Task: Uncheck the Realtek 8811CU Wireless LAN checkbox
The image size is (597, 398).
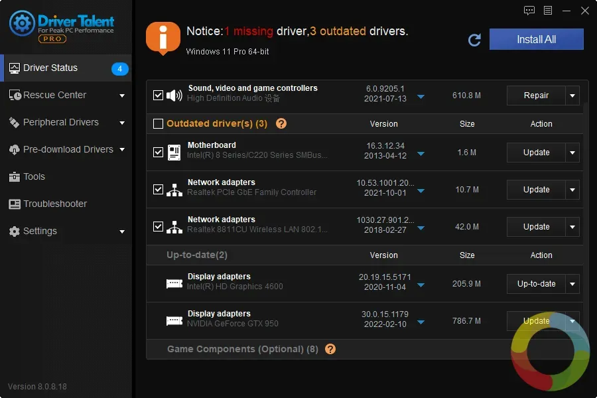Action: [x=158, y=227]
